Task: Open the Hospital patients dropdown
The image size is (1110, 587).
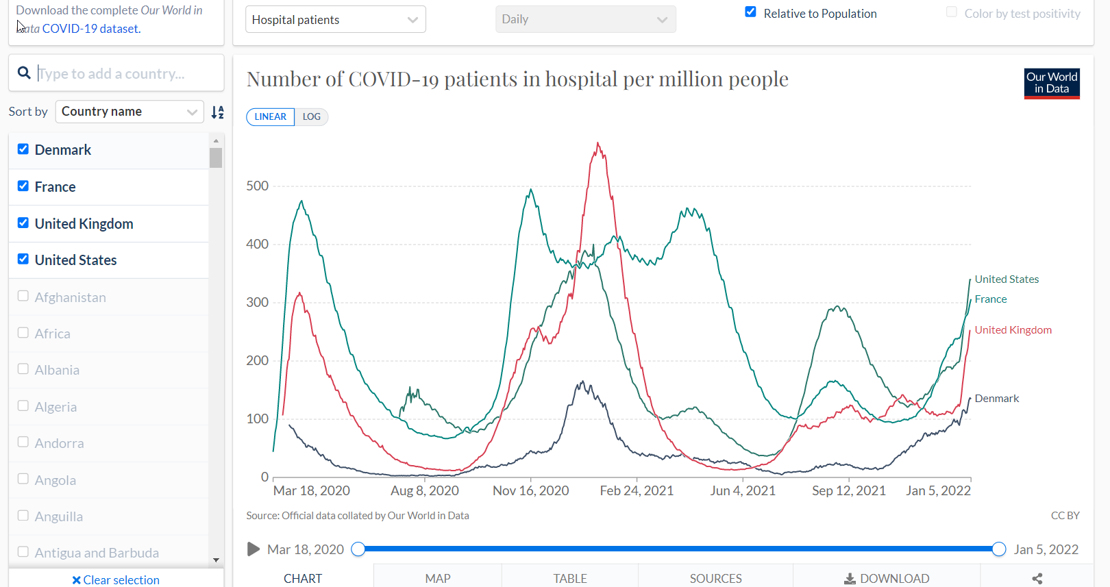Action: [336, 19]
